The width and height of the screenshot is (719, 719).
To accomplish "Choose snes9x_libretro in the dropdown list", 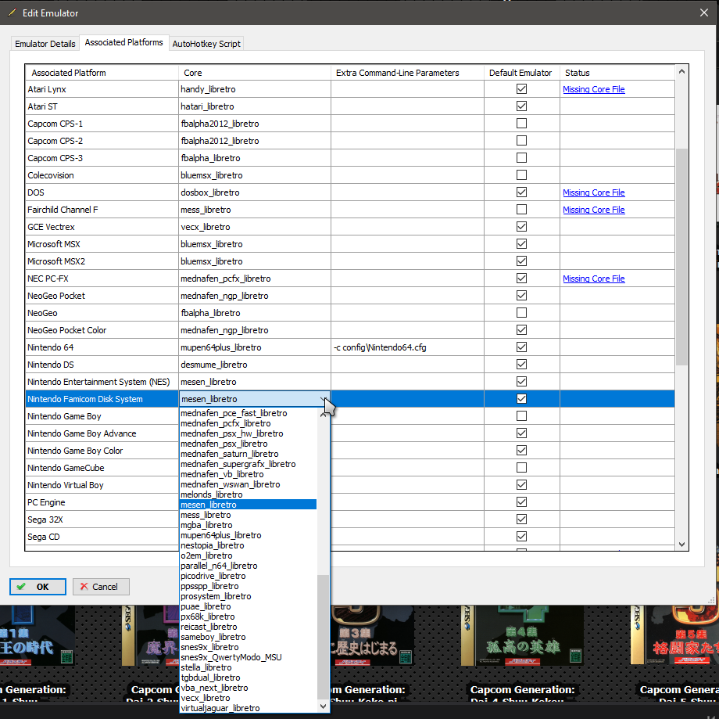I will 209,647.
